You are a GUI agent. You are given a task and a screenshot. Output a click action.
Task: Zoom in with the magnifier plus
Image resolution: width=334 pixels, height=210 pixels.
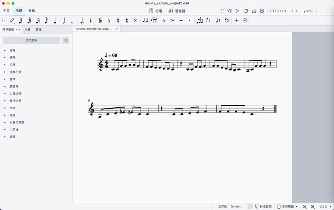(x=313, y=207)
